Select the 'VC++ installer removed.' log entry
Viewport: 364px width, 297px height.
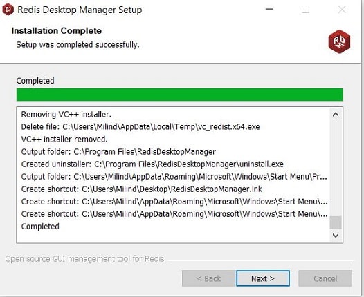(x=64, y=140)
